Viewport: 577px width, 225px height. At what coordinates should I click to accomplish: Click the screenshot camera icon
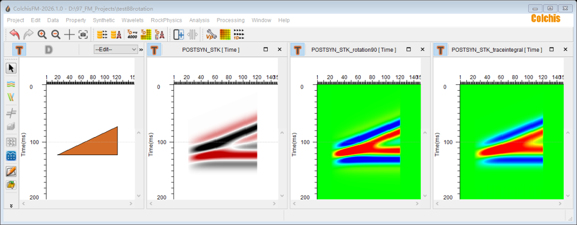point(83,35)
